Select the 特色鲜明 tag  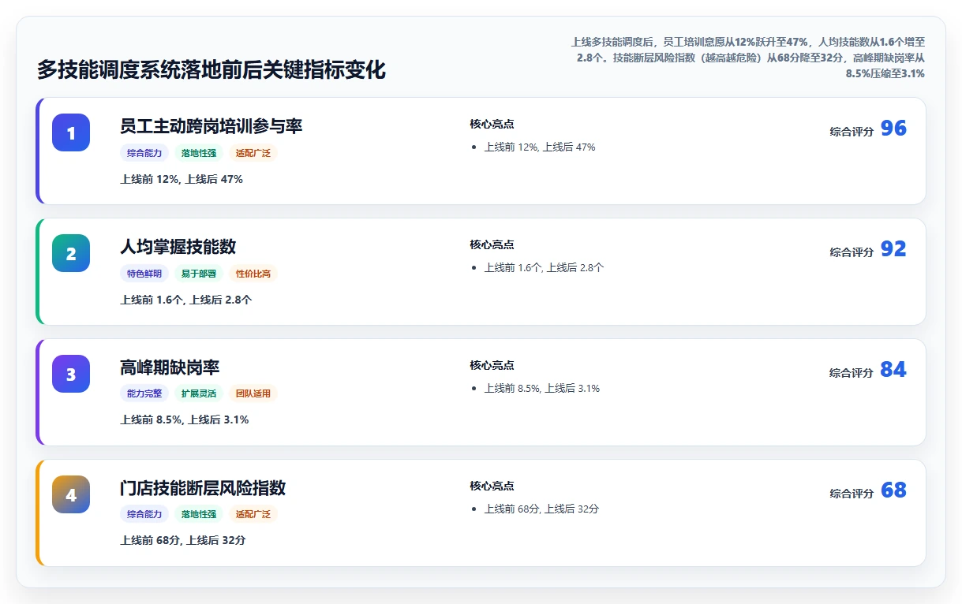point(144,274)
